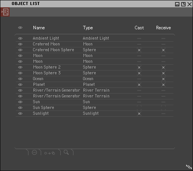
Task: Click the eye icon in header row
Action: (20, 28)
